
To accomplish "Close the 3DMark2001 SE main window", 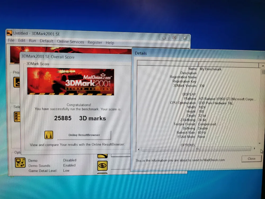I will [x=184, y=38].
